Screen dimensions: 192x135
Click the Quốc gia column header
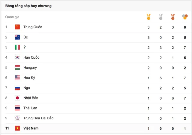click(x=12, y=17)
